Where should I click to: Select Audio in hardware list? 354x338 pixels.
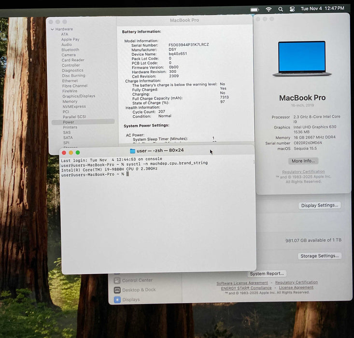(67, 44)
